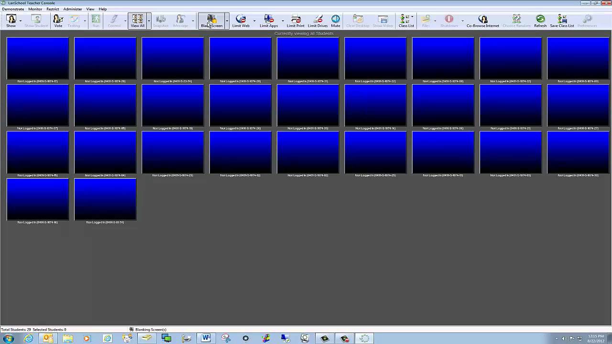Toggle the Limit Apps restriction
Screen dimensions: 612x344
coord(269,21)
